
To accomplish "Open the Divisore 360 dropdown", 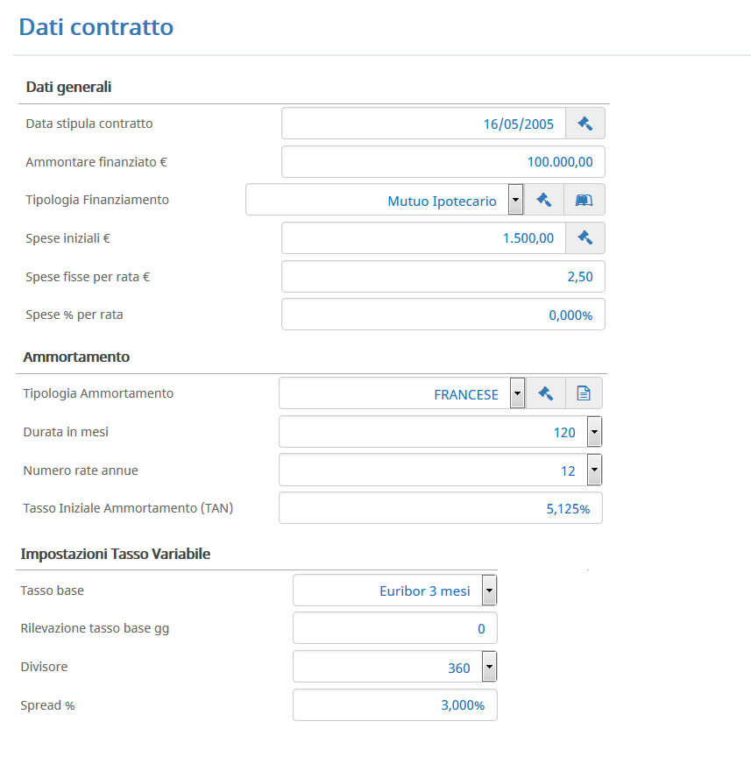I will (x=489, y=667).
